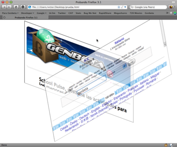Open the rotated English language dropdown
Image resolution: width=177 pixels, height=147 pixels.
click(117, 71)
